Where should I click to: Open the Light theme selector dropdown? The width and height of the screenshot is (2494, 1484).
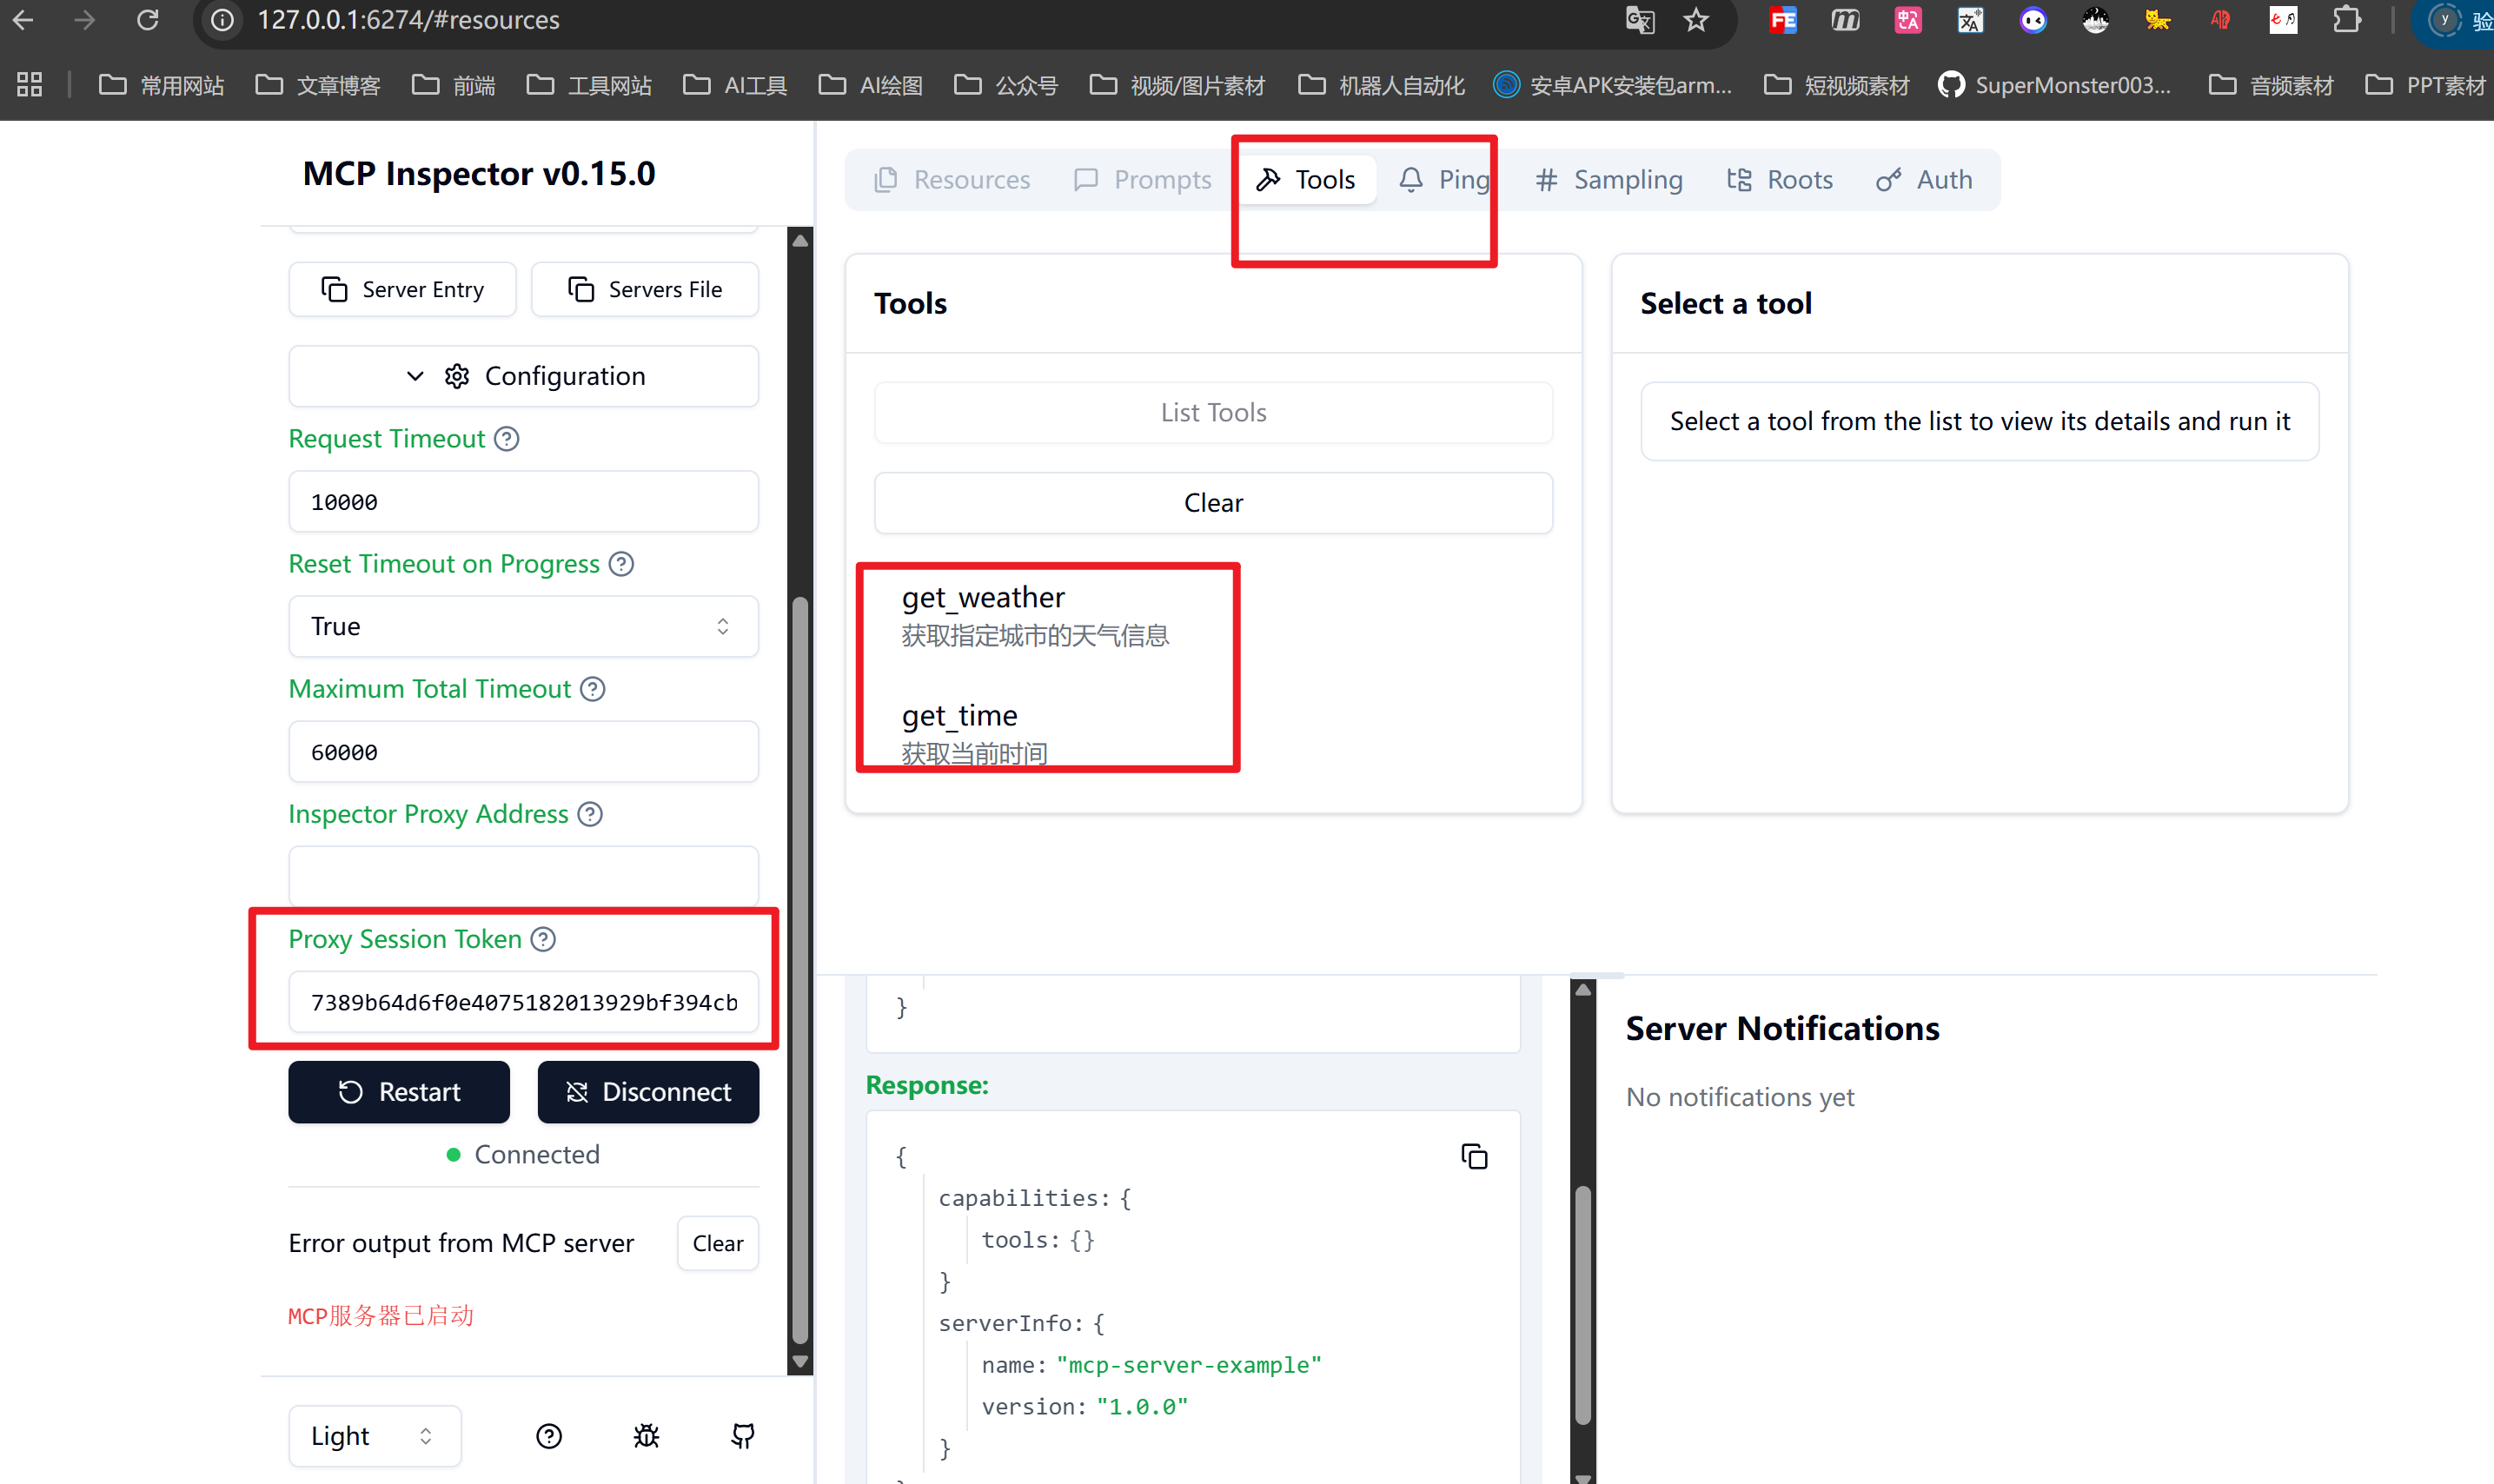[x=374, y=1436]
